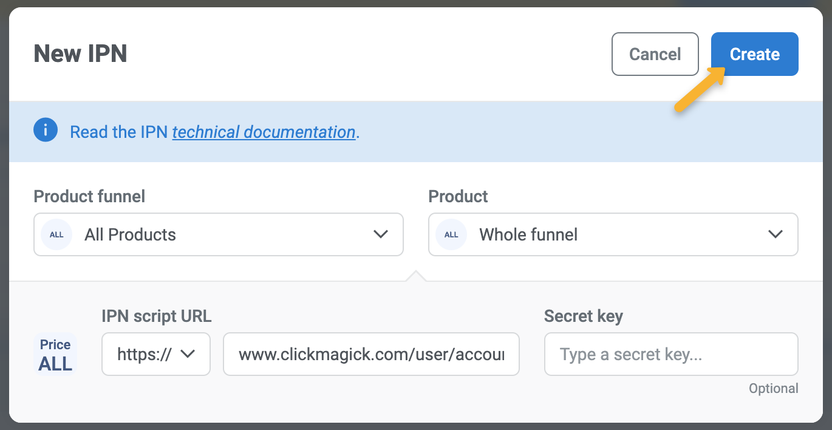Open the Whole funnel product dropdown
Viewport: 832px width, 430px height.
pyautogui.click(x=613, y=234)
